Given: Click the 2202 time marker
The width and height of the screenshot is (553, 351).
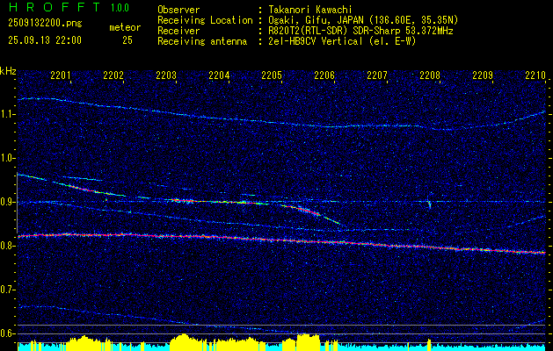Looking at the screenshot, I should [113, 75].
